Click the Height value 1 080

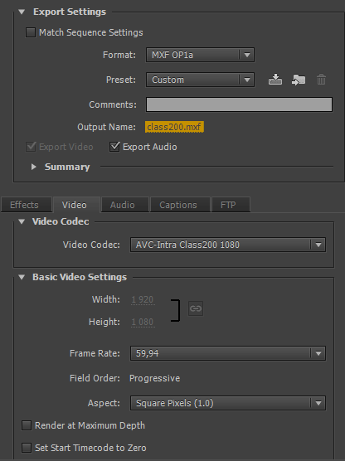pyautogui.click(x=143, y=322)
